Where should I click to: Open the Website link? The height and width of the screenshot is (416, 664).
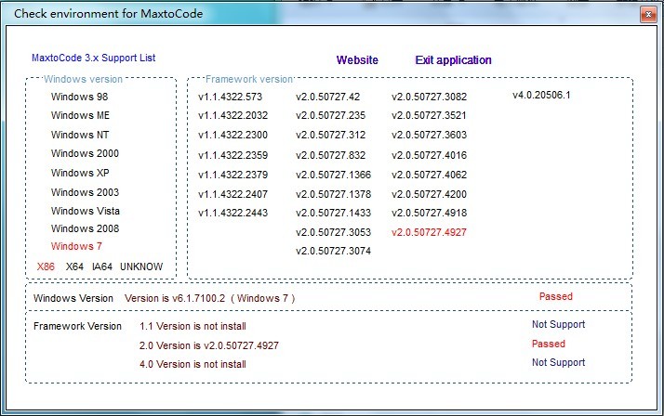pos(357,60)
